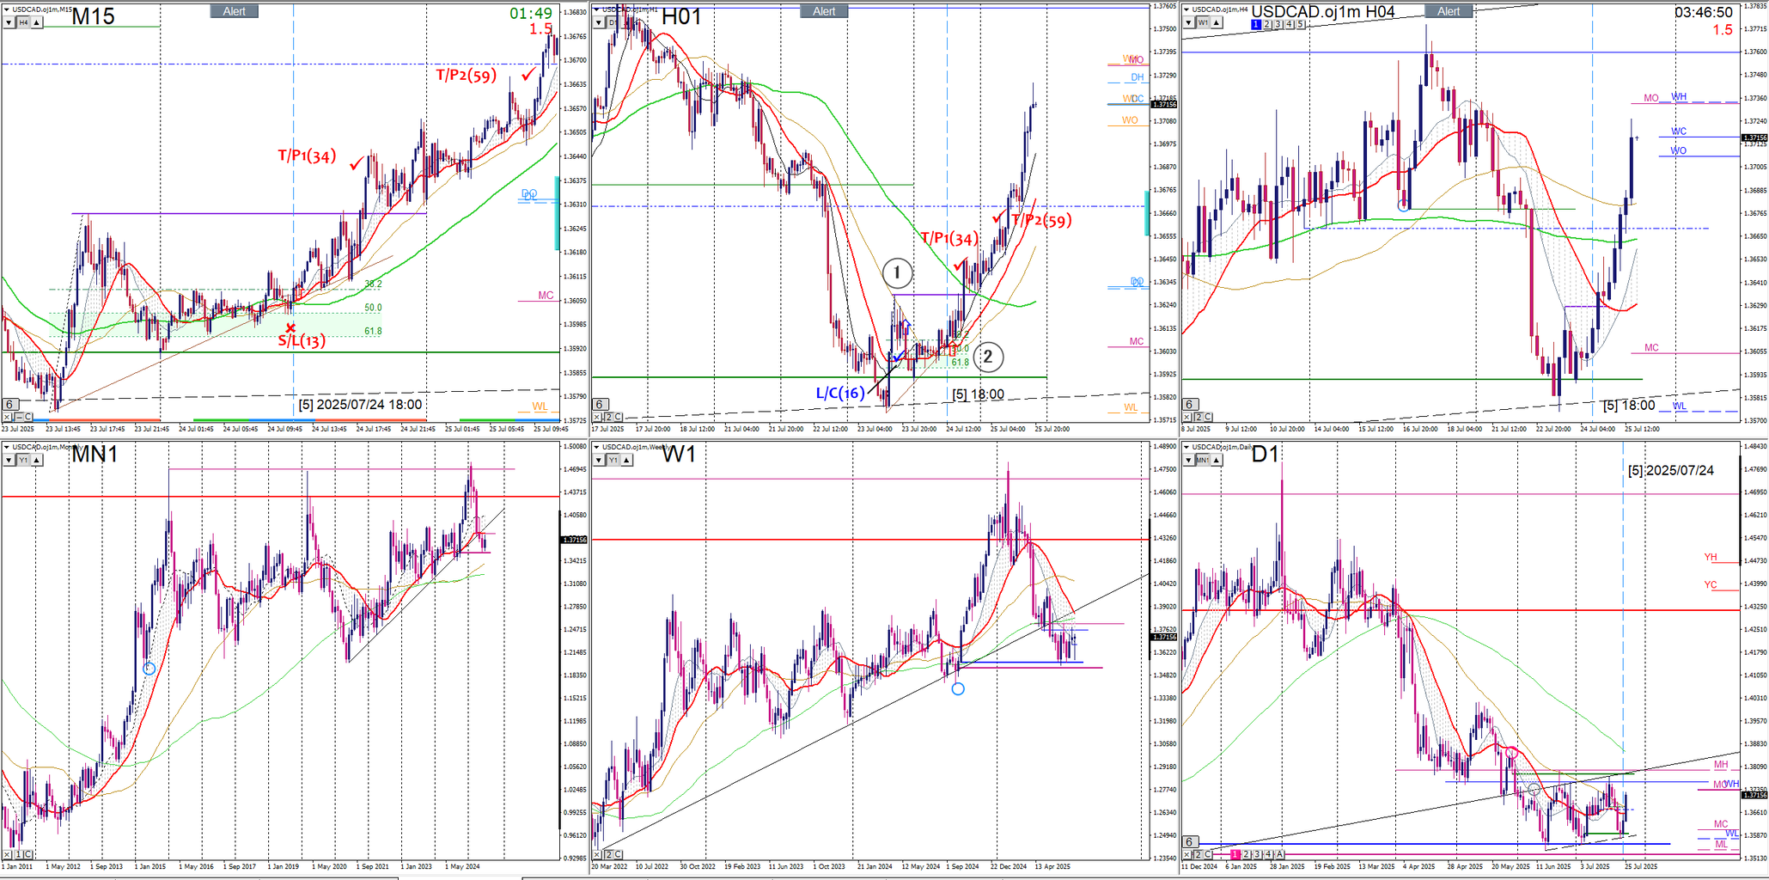
Task: Click the [5] 2025/07/24 18:00 label in M15 chart
Action: click(x=360, y=405)
